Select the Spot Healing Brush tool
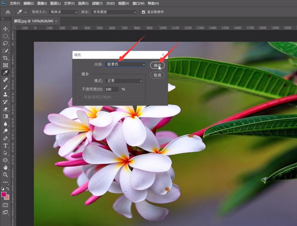 point(5,80)
